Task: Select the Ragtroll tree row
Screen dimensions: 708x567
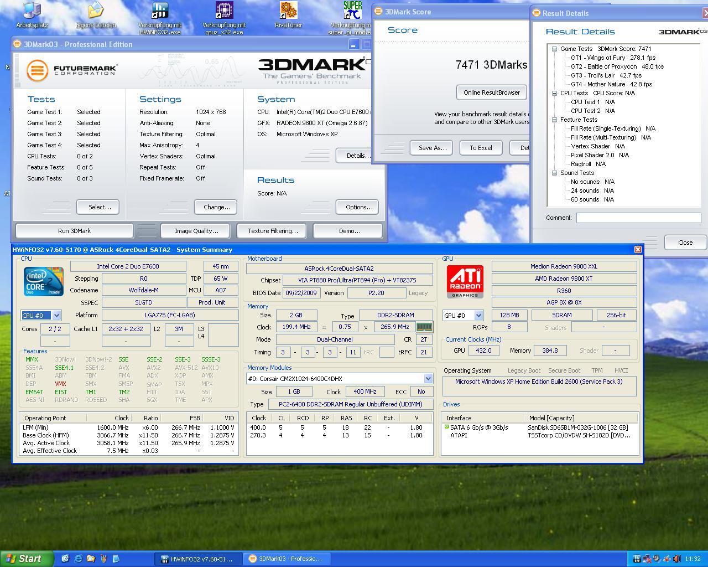Action: (588, 164)
